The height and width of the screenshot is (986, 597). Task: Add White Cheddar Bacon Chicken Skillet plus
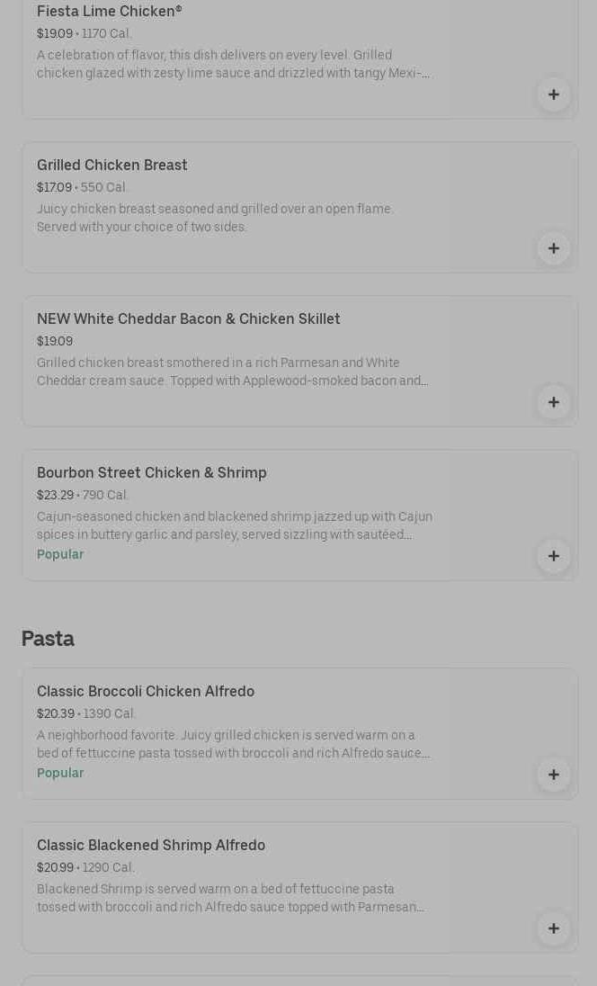554,402
